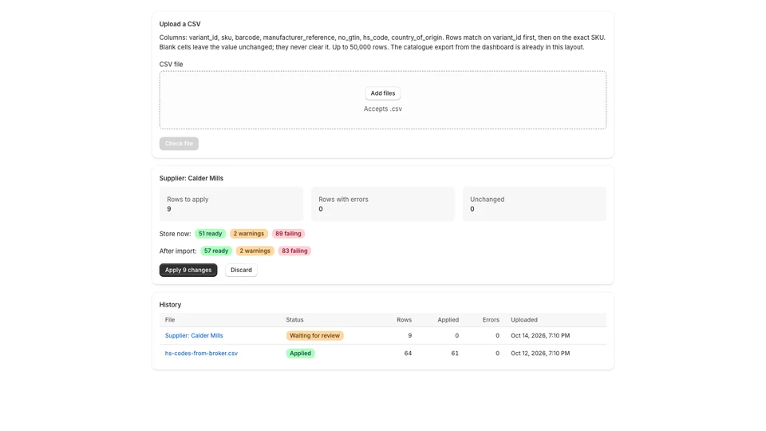Click the 57 ready badge
This screenshot has height=431, width=766.
pos(216,251)
